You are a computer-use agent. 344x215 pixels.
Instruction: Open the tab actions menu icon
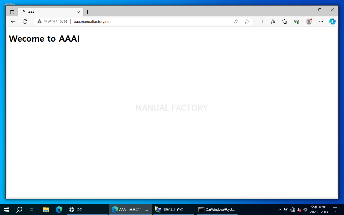(12, 12)
